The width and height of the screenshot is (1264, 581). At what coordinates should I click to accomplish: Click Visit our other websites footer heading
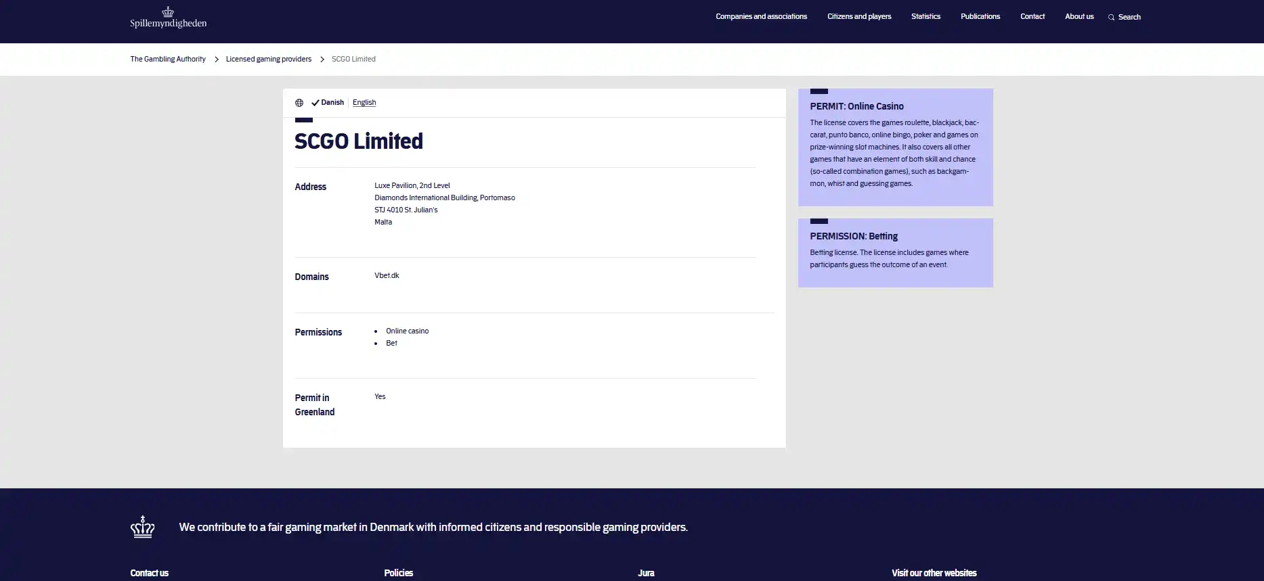pos(934,573)
